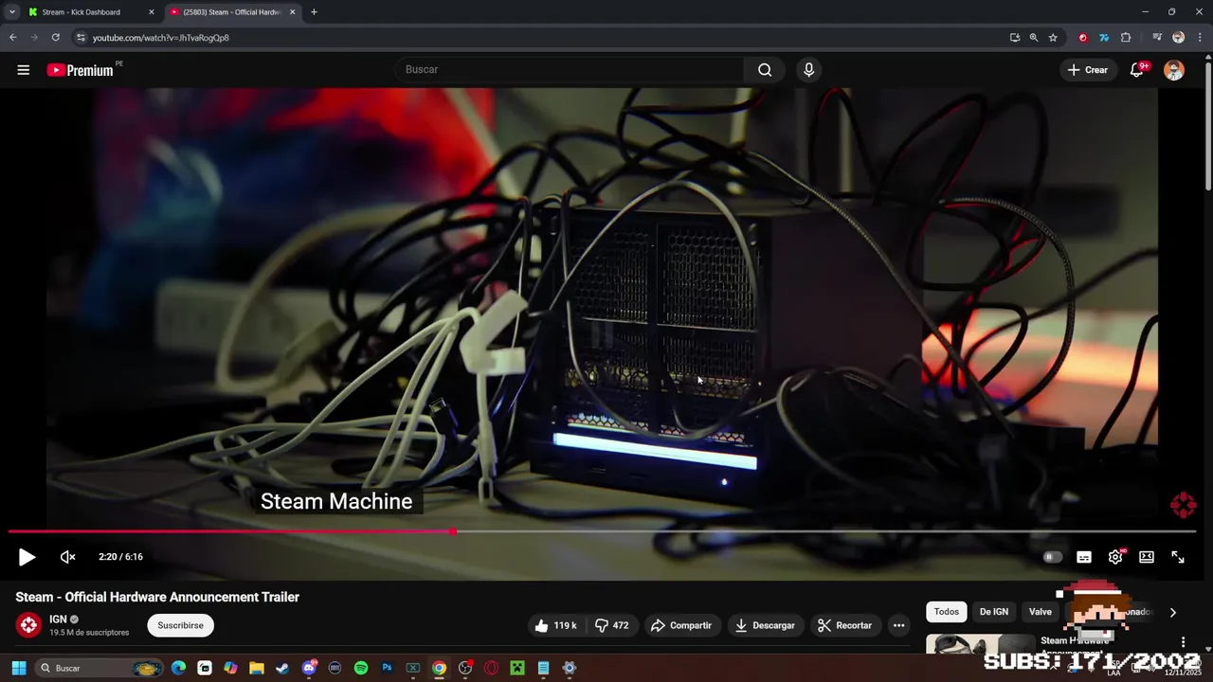Dislike the video showing 472
This screenshot has width=1213, height=682.
[612, 625]
